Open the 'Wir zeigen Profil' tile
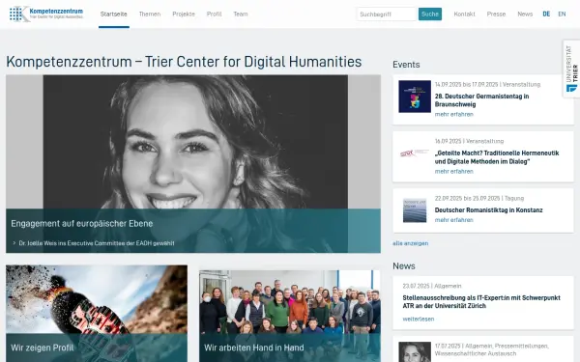This screenshot has height=362, width=580. point(97,314)
